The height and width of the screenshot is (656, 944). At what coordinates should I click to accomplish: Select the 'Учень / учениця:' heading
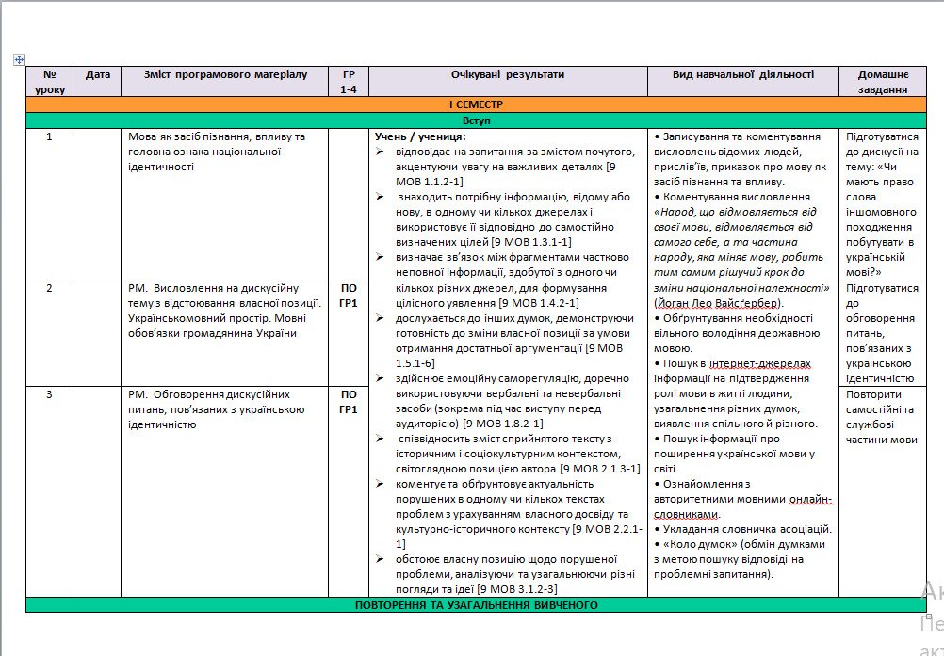(420, 137)
